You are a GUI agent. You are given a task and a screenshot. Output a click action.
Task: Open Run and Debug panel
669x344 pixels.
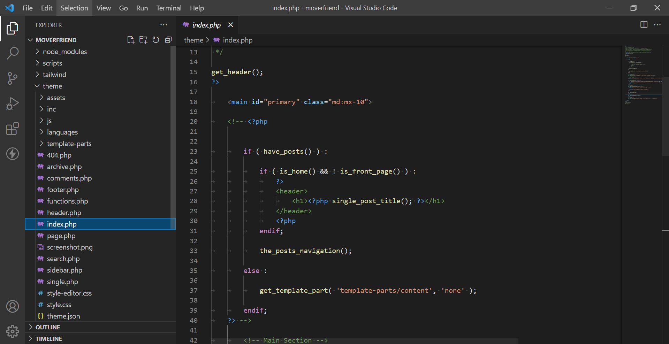(x=13, y=103)
